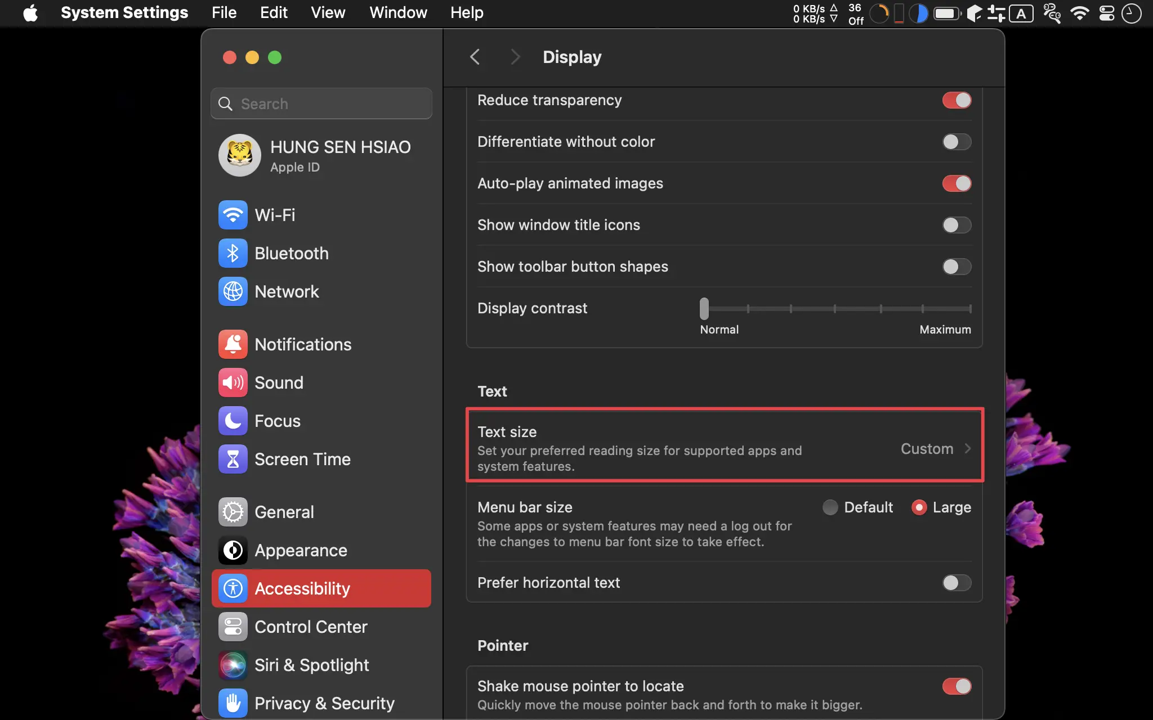Image resolution: width=1153 pixels, height=720 pixels.
Task: Open the Wi-Fi status in menu bar
Action: click(x=1079, y=13)
